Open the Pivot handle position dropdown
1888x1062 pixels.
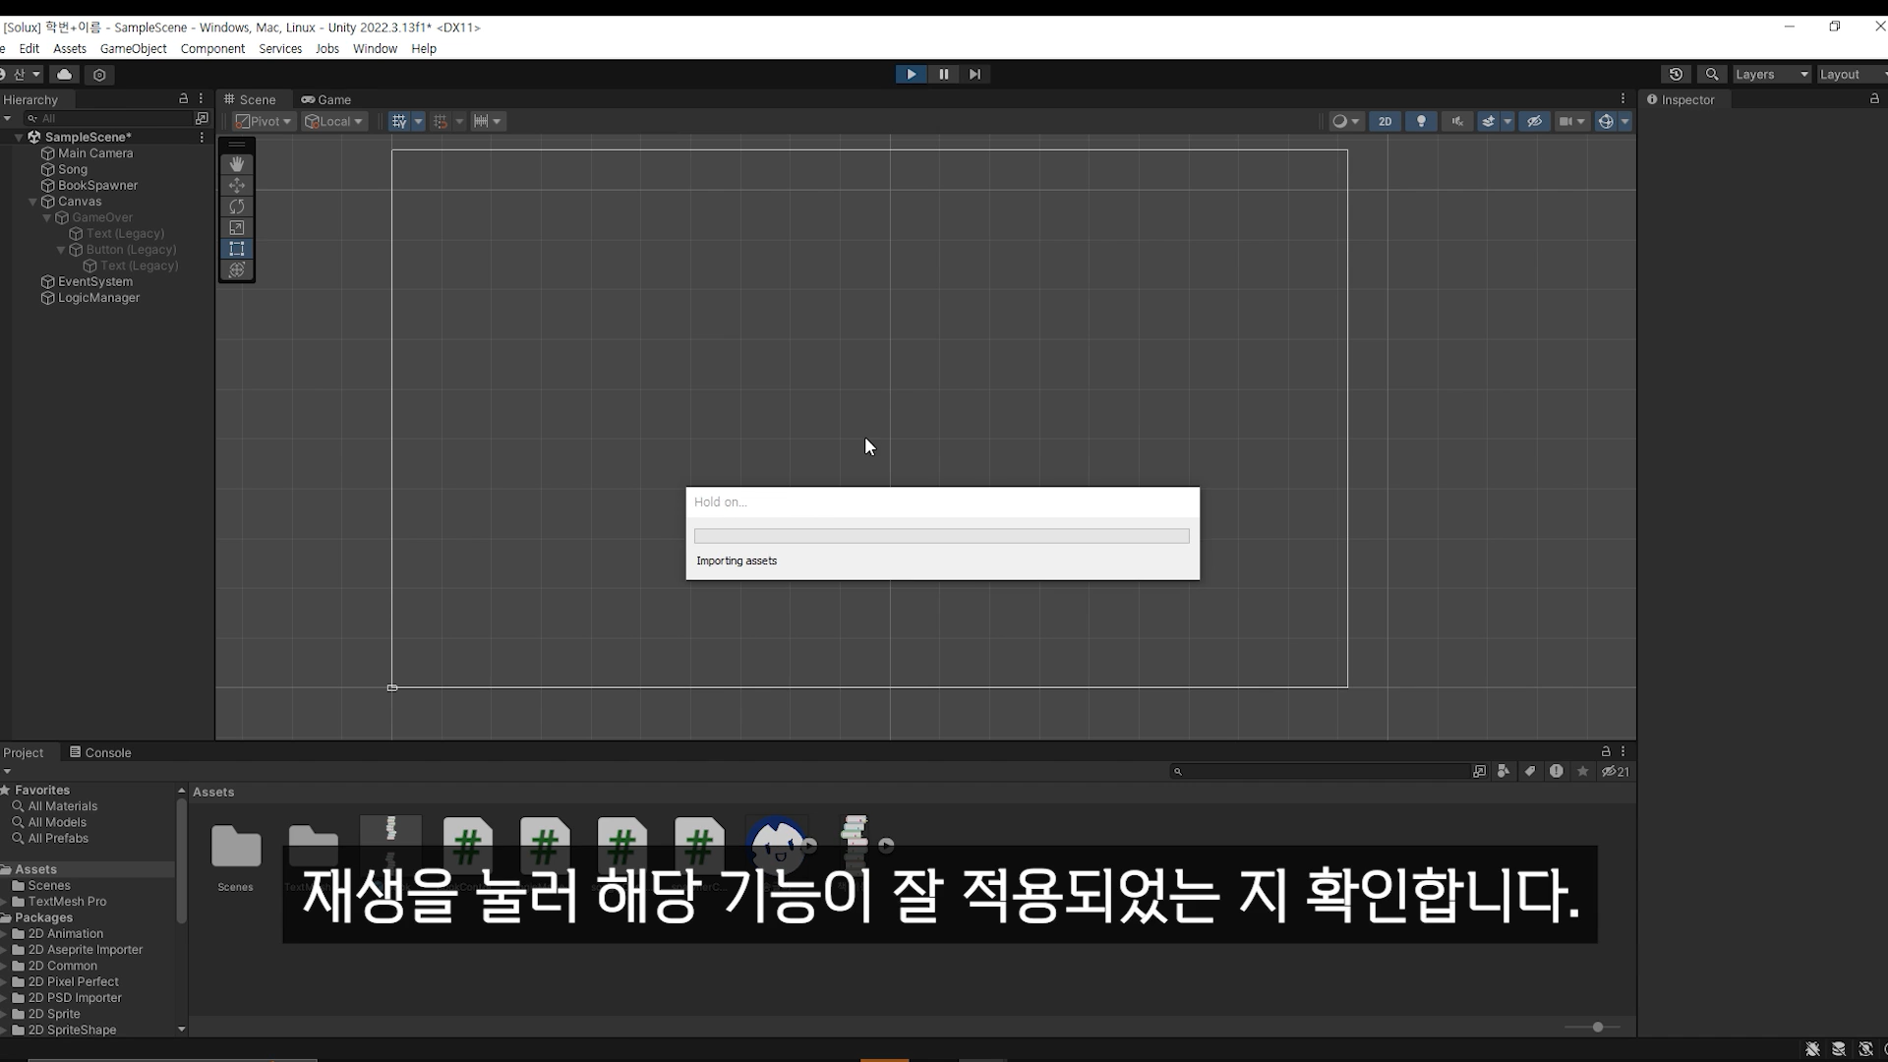[264, 122]
